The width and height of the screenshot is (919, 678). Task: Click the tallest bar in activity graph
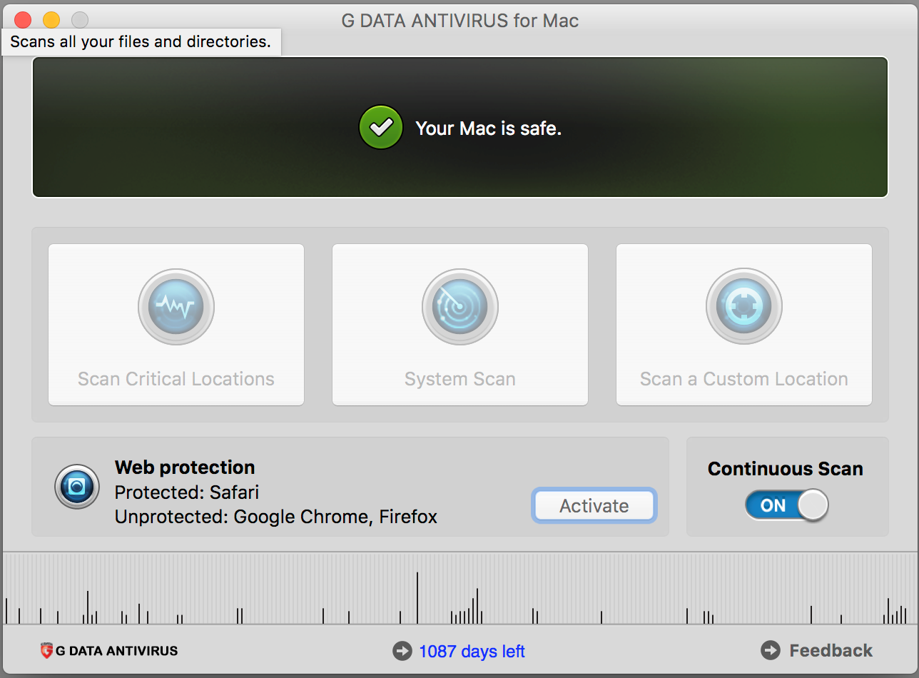[417, 598]
